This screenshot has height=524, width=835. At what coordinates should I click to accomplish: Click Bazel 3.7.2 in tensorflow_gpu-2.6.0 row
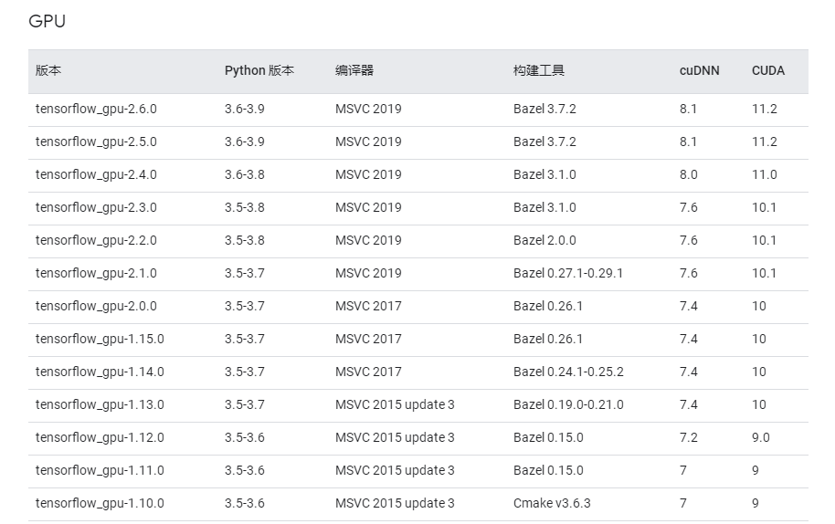click(x=544, y=109)
